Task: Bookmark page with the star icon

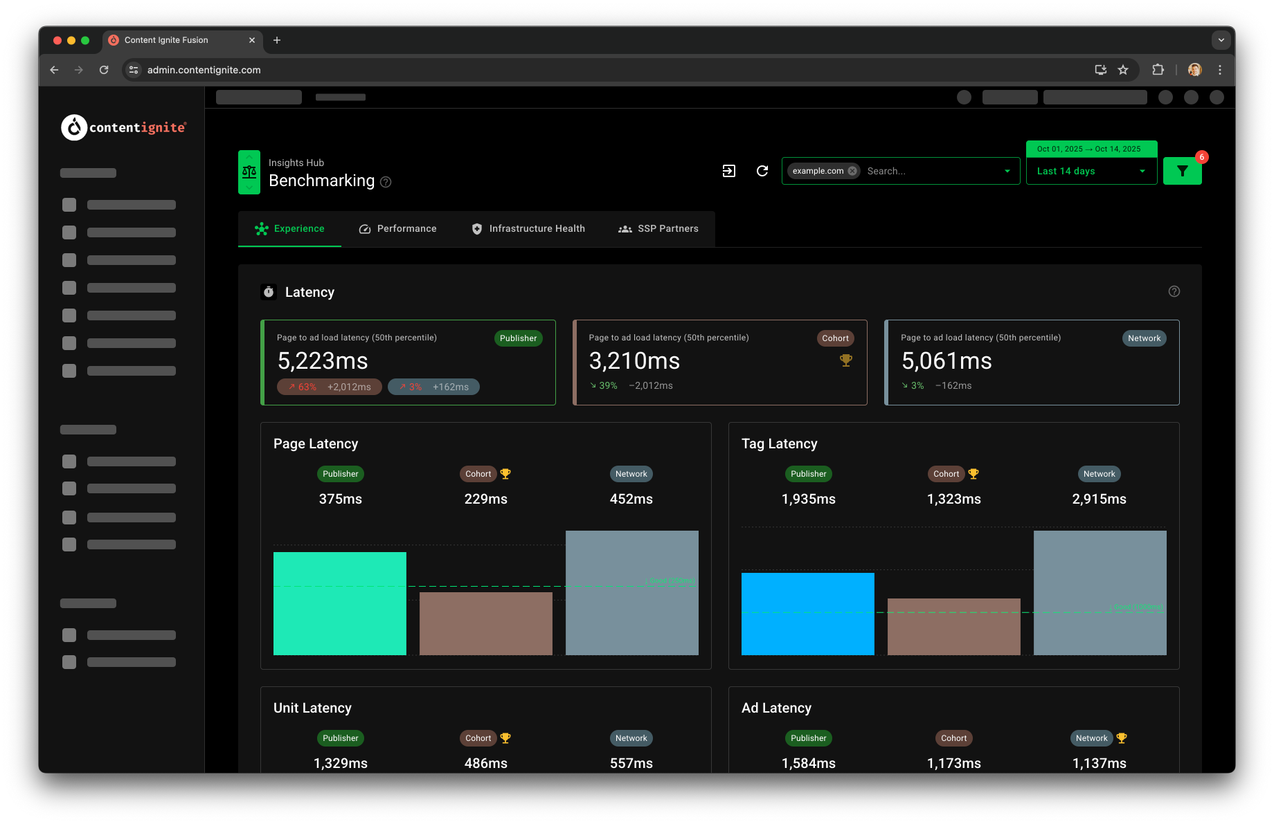Action: click(x=1123, y=70)
